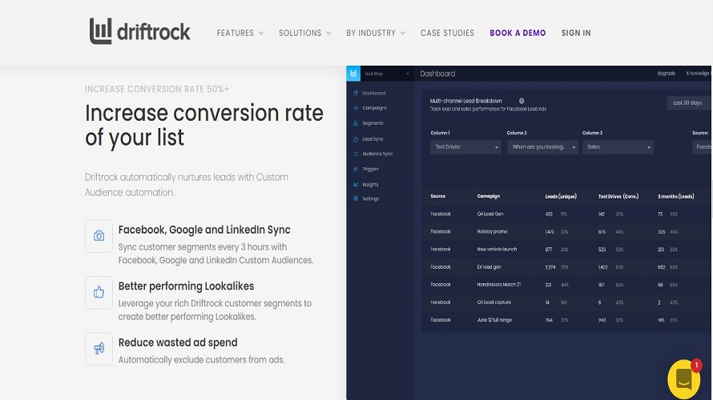The image size is (713, 400).
Task: Click the megaphone icon beside Reduce wasted ad spend
Action: click(99, 349)
